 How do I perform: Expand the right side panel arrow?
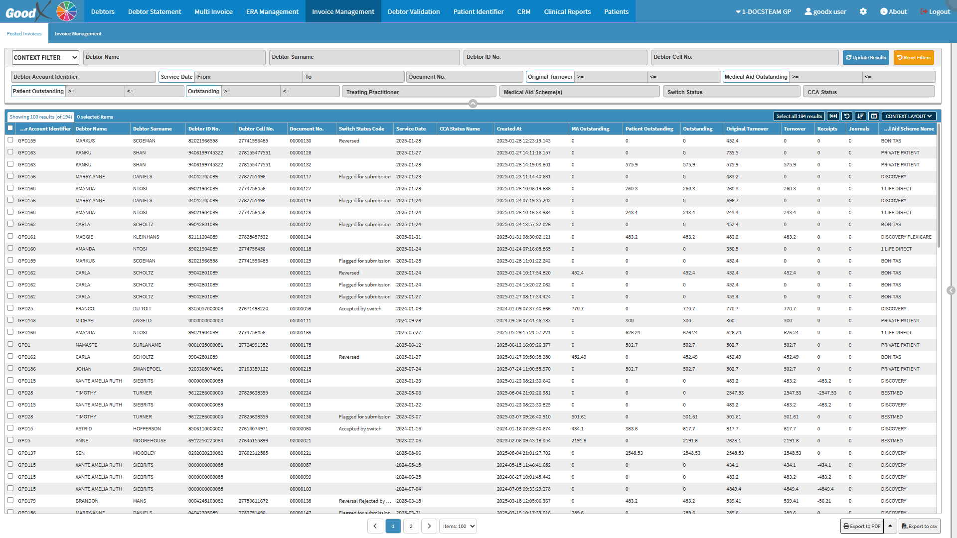(951, 290)
